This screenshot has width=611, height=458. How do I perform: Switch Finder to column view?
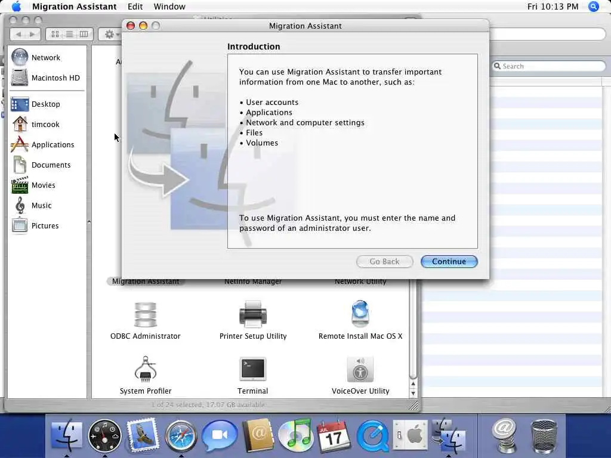coord(84,34)
